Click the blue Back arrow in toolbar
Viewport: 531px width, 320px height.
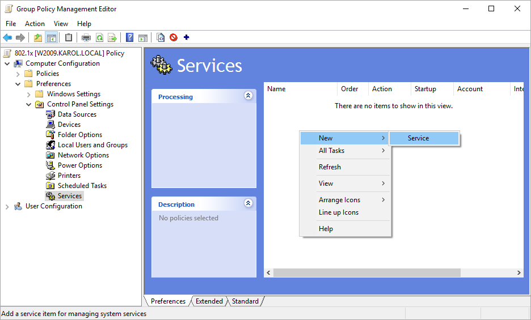point(7,38)
